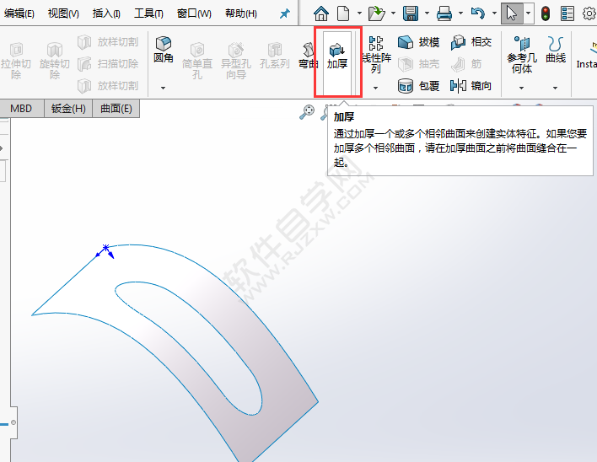Open the 窗口(W) menu
Screen dimensions: 597x462
pos(194,13)
